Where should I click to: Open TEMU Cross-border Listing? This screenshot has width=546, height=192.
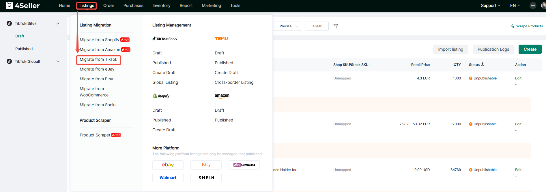[x=234, y=82]
